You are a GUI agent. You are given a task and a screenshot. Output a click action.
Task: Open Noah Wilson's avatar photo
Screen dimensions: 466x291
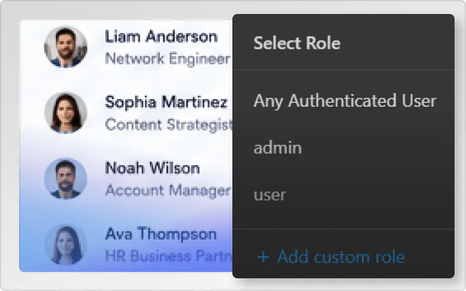click(65, 179)
